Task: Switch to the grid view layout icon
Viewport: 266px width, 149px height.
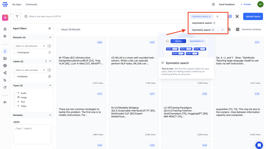Action: [x=238, y=30]
